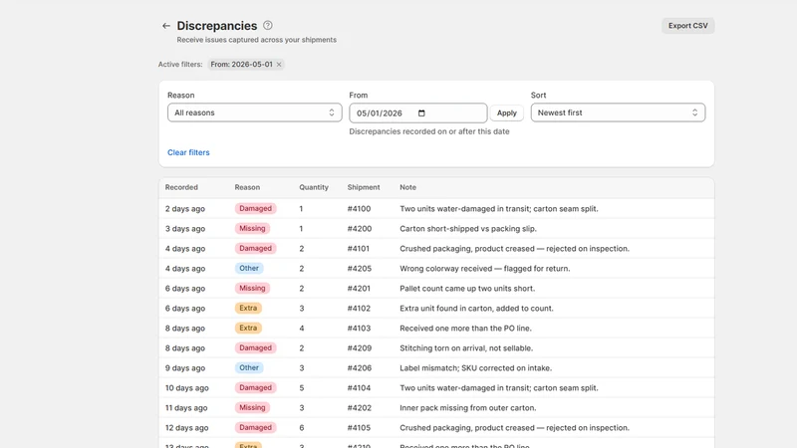Click the note 'Carton short-shipped vs packing slip.'
Viewport: 797px width, 448px height.
[468, 229]
